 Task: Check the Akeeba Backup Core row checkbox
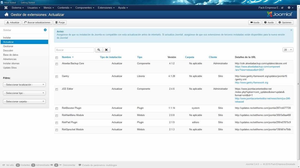(57, 64)
